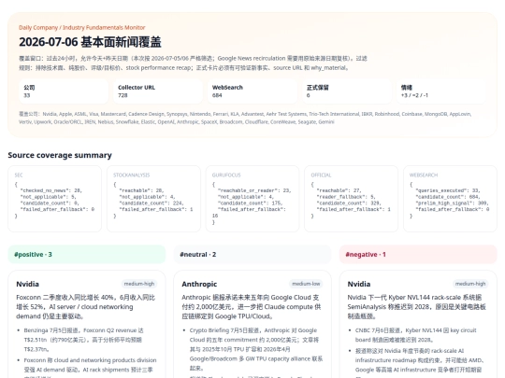Click the medium-low badge on Anthropic card
The image size is (505, 378).
pyautogui.click(x=306, y=284)
